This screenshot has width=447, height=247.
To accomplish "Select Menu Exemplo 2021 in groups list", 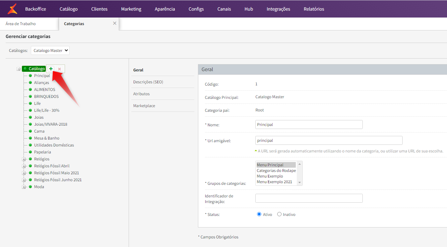I will point(276,182).
